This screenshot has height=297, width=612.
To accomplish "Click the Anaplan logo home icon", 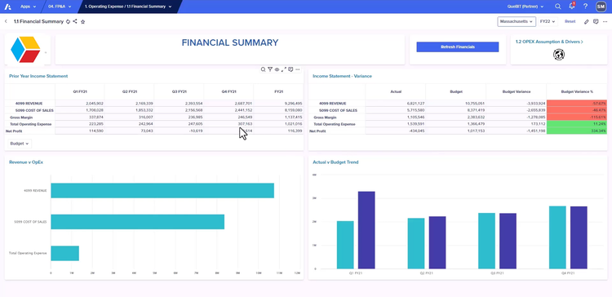I will 8,7.
